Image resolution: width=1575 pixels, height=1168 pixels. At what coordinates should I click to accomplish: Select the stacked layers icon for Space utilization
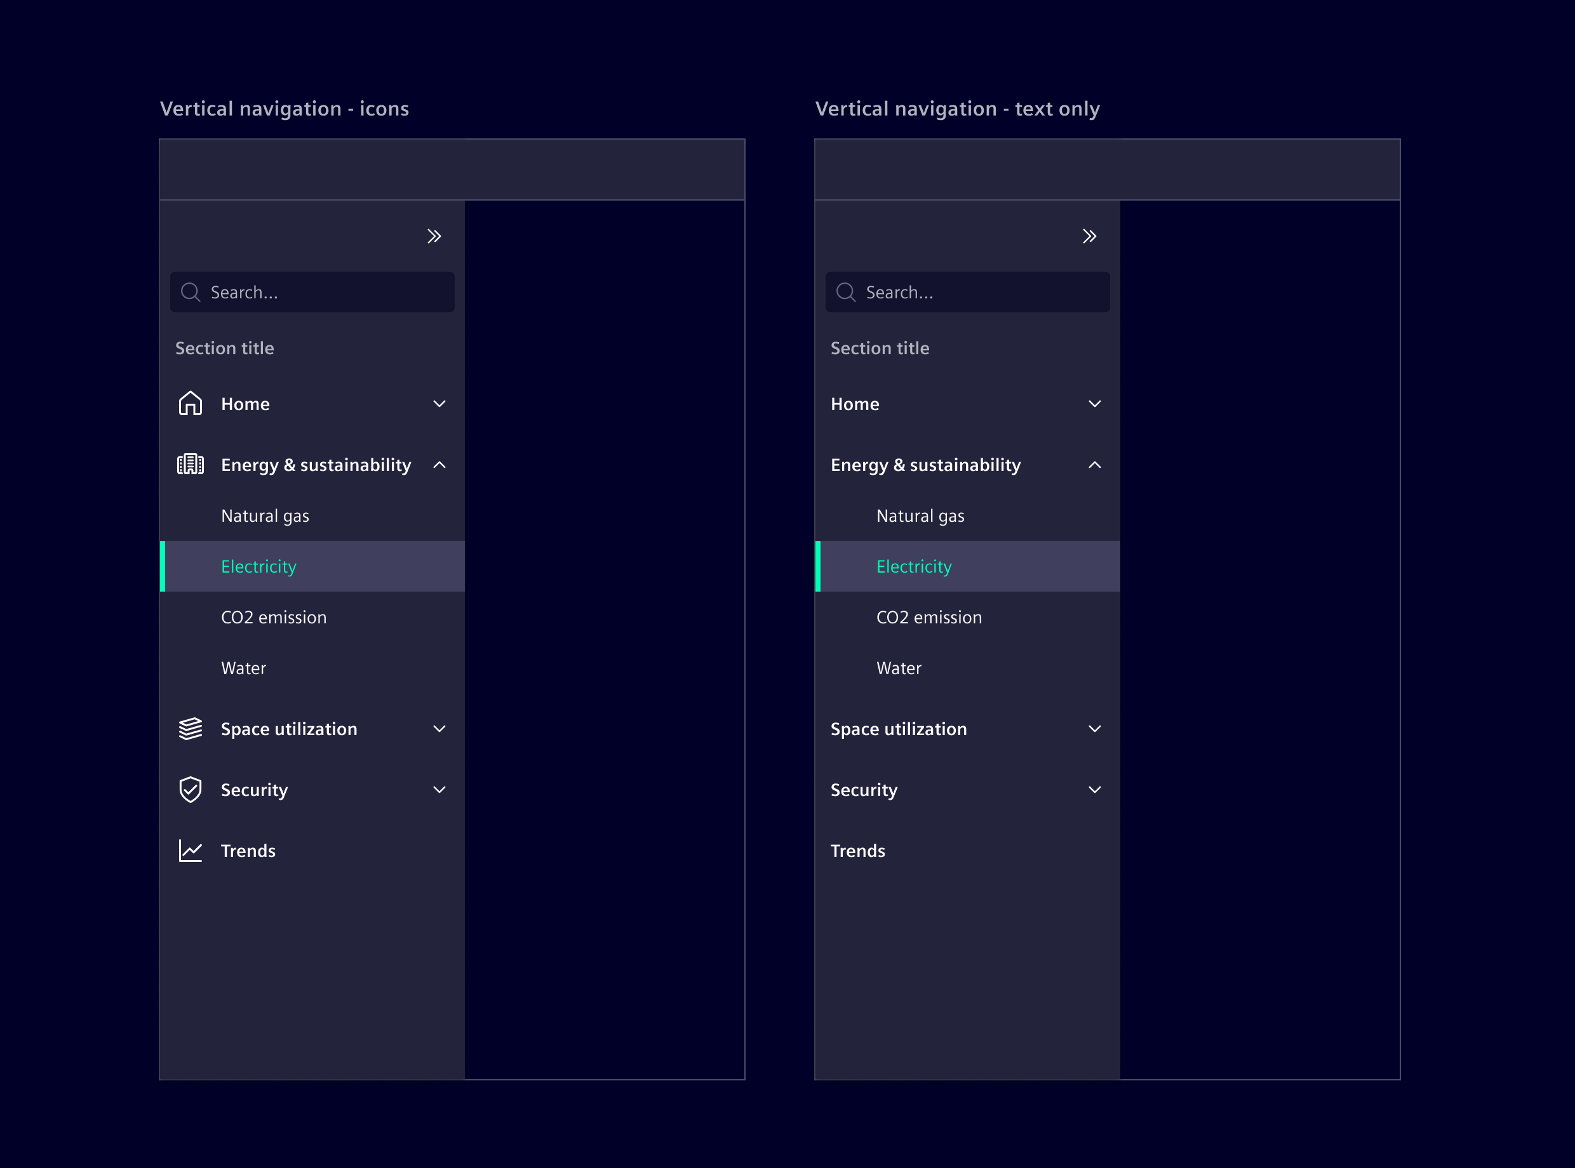coord(191,728)
